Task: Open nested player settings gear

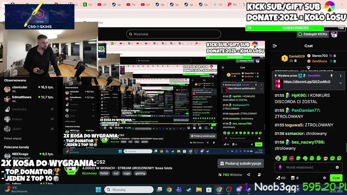Action: [212, 128]
